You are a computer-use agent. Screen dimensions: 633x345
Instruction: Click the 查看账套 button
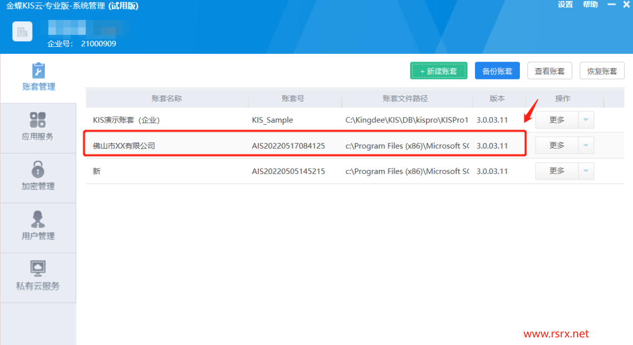coord(550,71)
